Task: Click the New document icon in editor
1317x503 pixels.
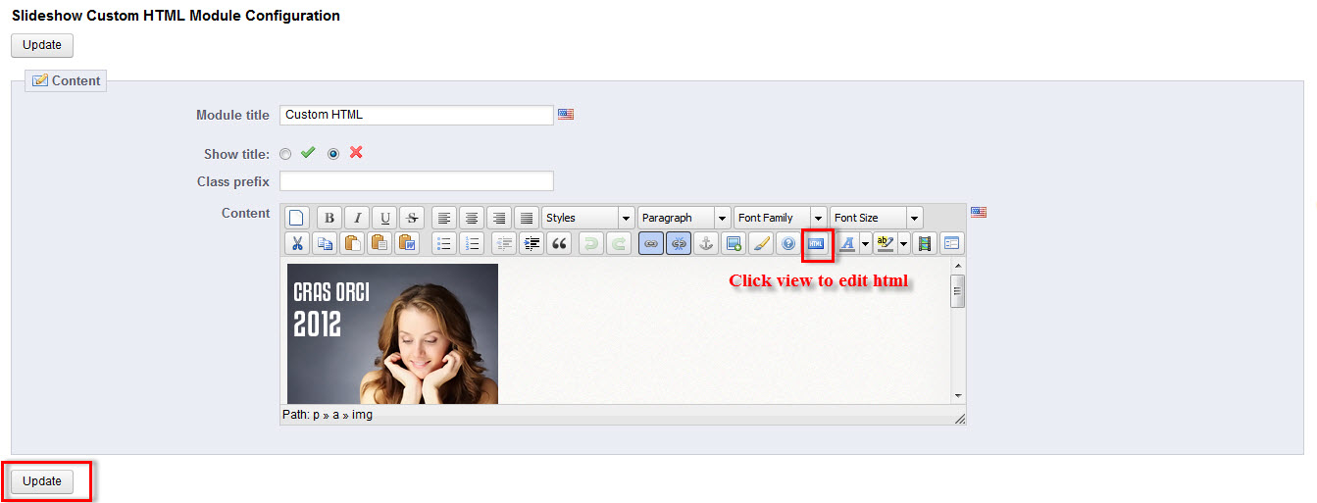Action: tap(297, 218)
